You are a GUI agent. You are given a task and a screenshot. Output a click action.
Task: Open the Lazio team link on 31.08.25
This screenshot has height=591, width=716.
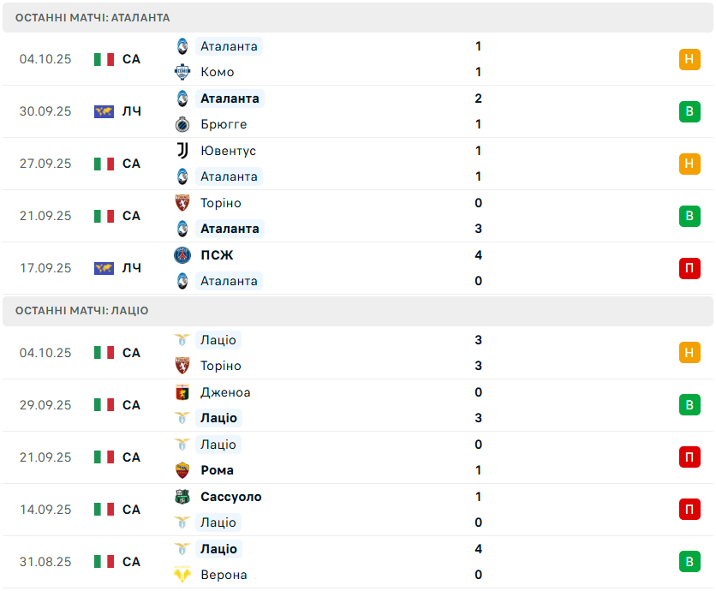coord(218,549)
